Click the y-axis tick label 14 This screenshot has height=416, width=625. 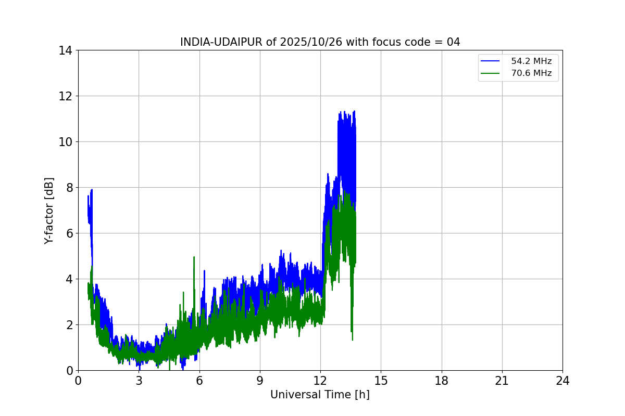click(65, 50)
